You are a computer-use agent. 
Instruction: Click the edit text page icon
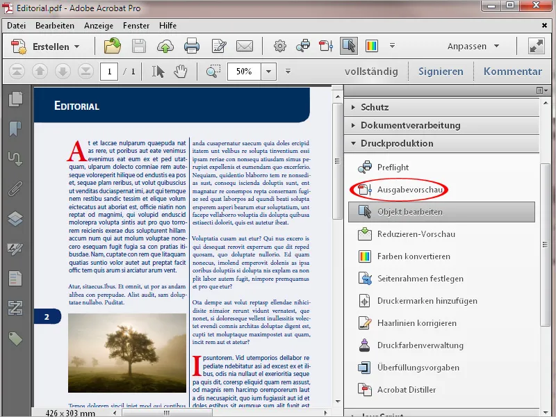click(219, 47)
